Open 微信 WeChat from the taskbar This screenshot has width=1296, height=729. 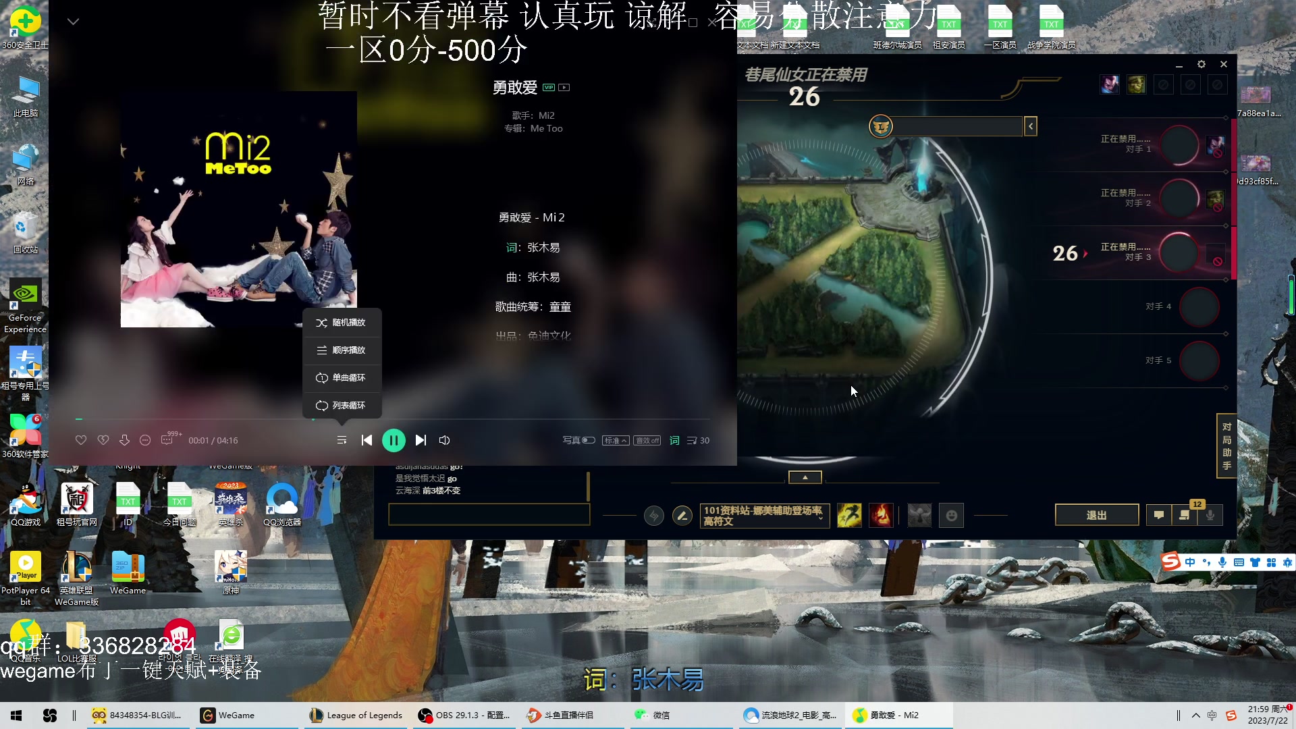pos(680,715)
